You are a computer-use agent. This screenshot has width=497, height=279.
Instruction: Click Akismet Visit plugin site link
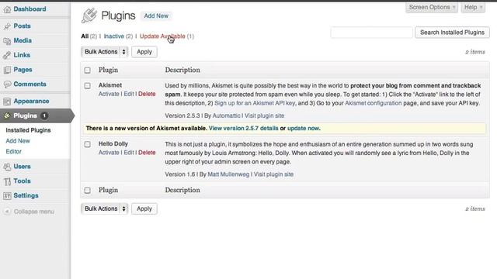tap(264, 115)
